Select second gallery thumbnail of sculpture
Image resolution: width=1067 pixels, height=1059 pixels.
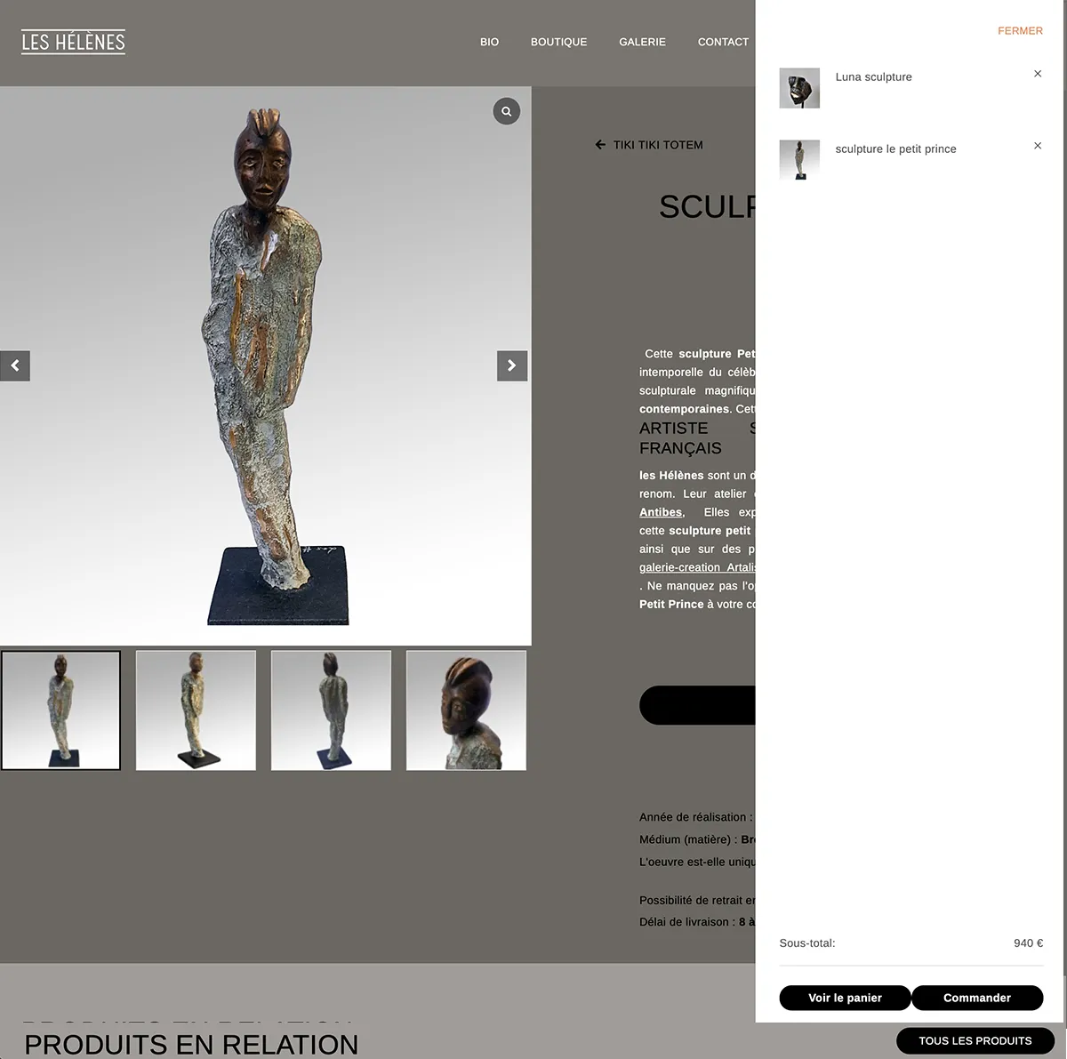tap(196, 710)
